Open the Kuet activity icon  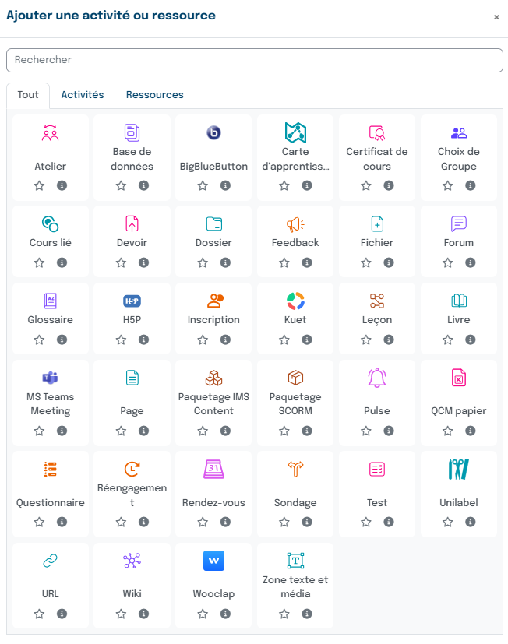point(295,301)
